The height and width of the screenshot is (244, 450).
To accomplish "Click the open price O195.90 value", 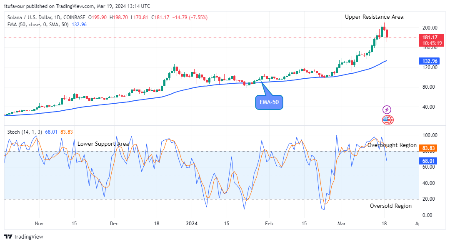I will 97,17.
